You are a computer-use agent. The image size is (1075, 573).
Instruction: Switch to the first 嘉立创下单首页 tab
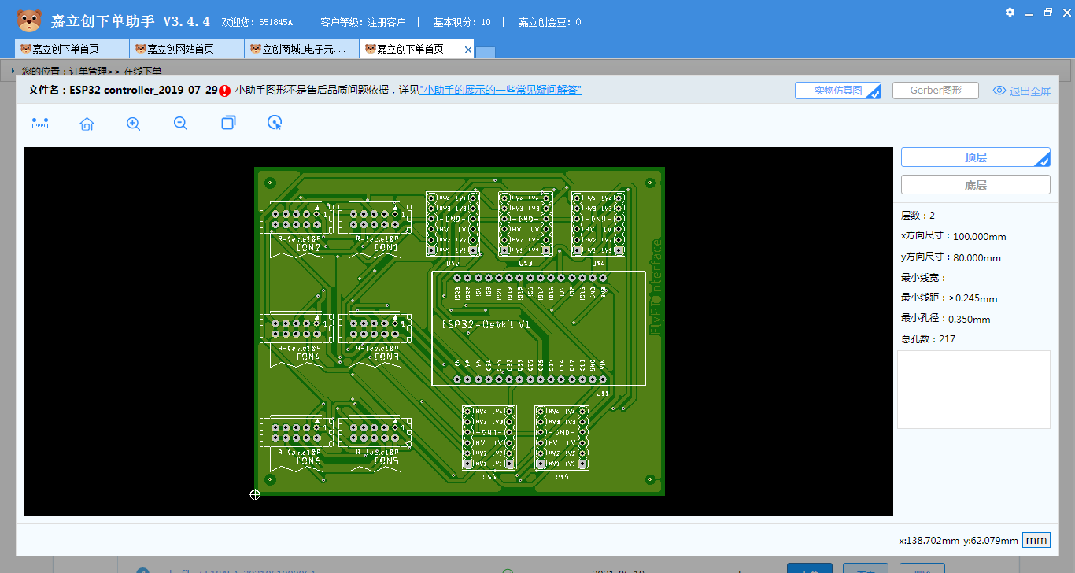pos(72,49)
